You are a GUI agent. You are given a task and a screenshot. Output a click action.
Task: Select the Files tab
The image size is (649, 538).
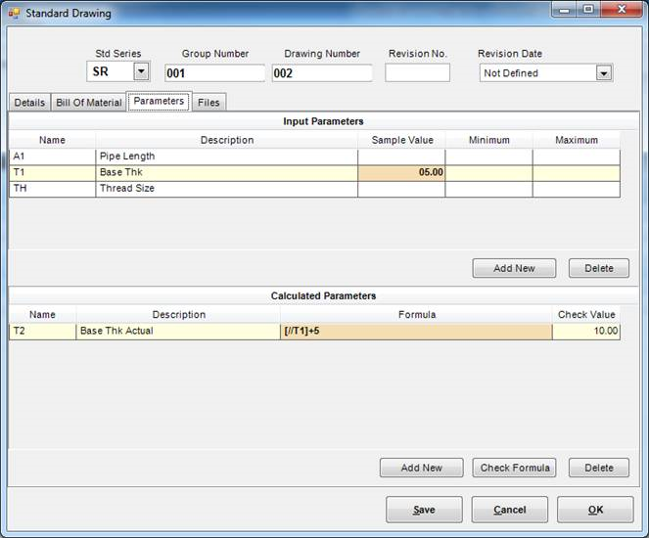pyautogui.click(x=209, y=103)
